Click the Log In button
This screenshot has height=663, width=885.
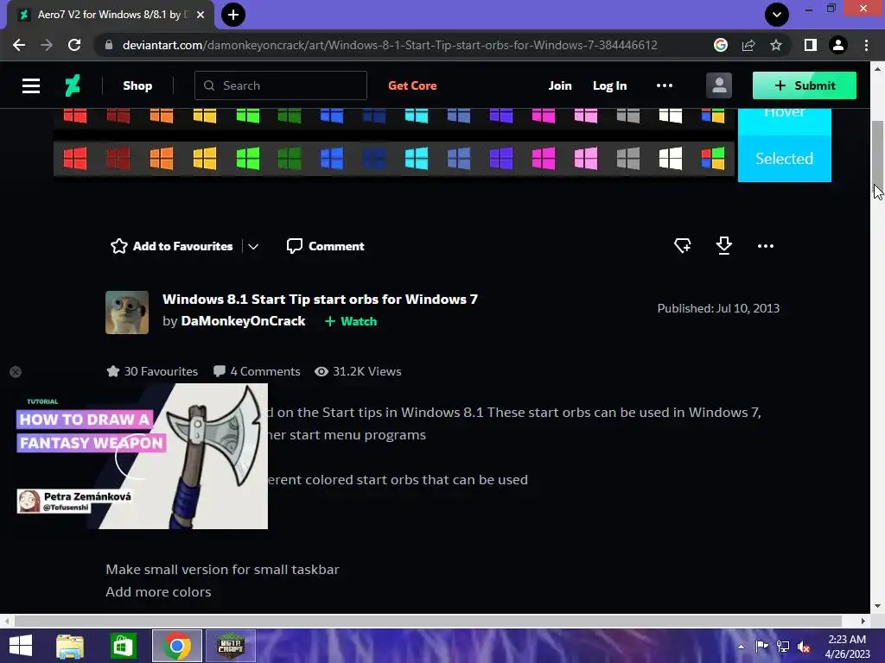click(x=609, y=85)
